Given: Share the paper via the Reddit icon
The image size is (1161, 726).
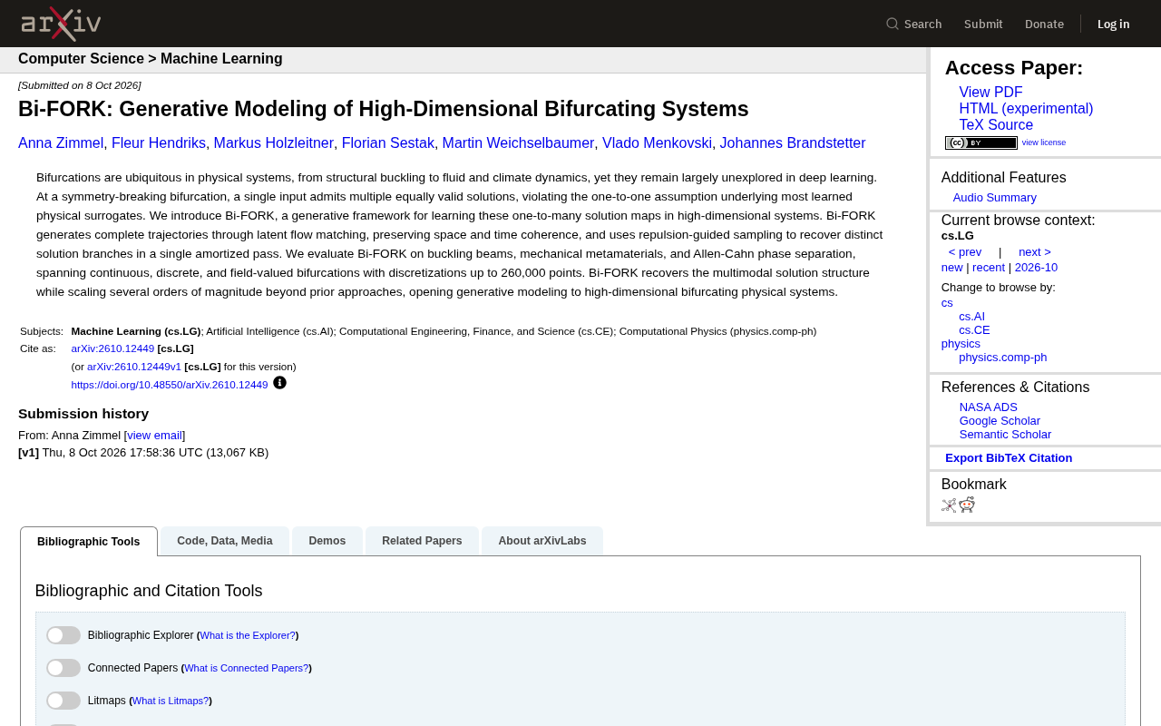Looking at the screenshot, I should pyautogui.click(x=967, y=505).
